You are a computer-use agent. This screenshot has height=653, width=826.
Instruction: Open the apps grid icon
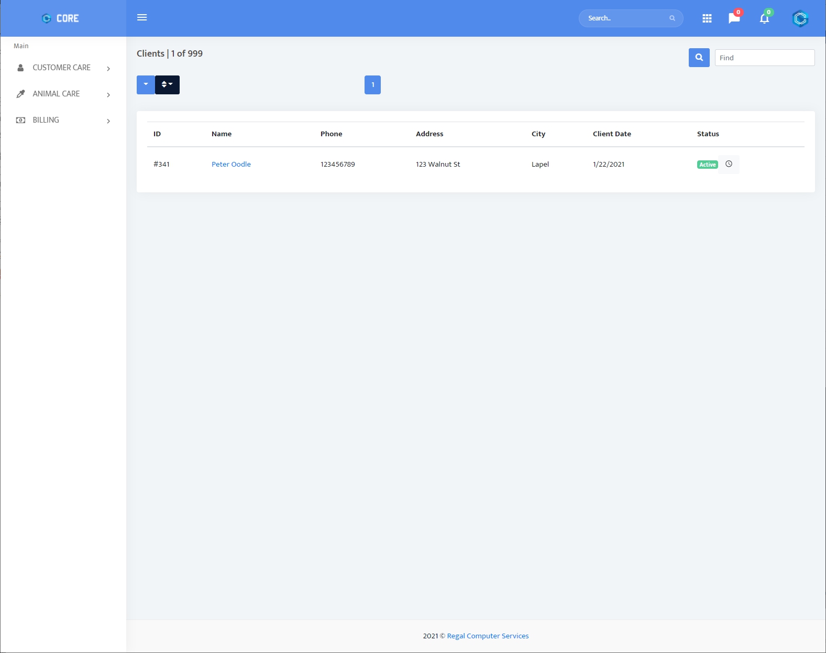(x=707, y=18)
